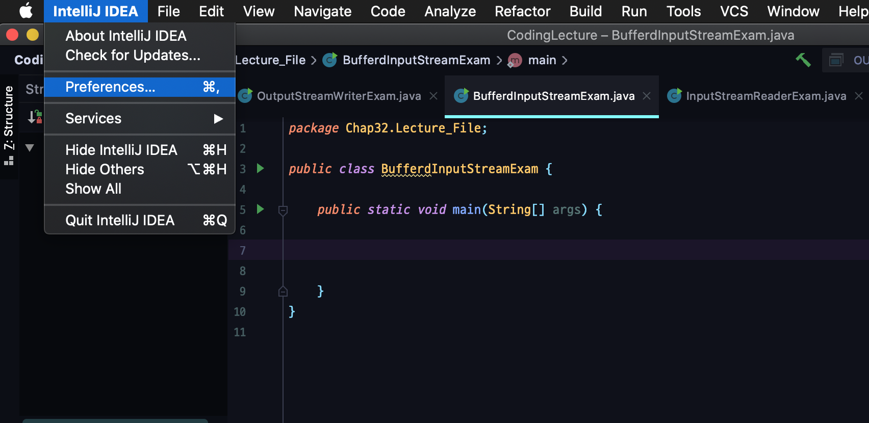Click the Build project hammer icon
Image resolution: width=869 pixels, height=423 pixels.
pyautogui.click(x=803, y=60)
